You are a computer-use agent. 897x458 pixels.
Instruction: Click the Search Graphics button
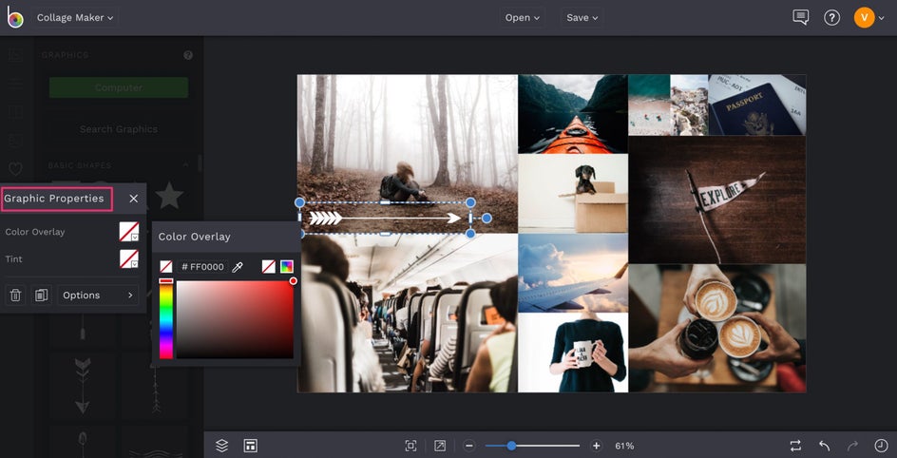119,129
